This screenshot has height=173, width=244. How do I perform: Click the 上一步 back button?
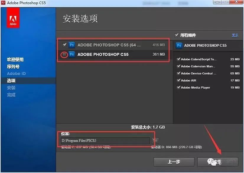click(x=174, y=162)
